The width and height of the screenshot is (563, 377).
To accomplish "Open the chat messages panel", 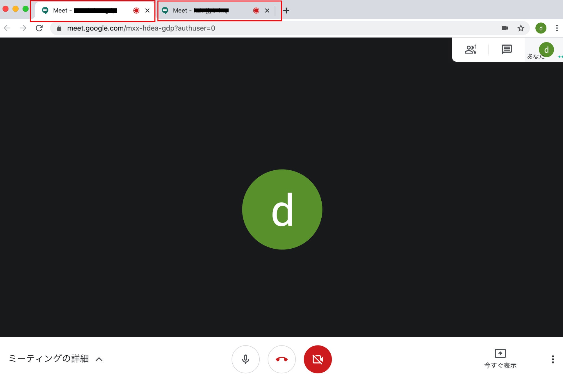I will (506, 50).
